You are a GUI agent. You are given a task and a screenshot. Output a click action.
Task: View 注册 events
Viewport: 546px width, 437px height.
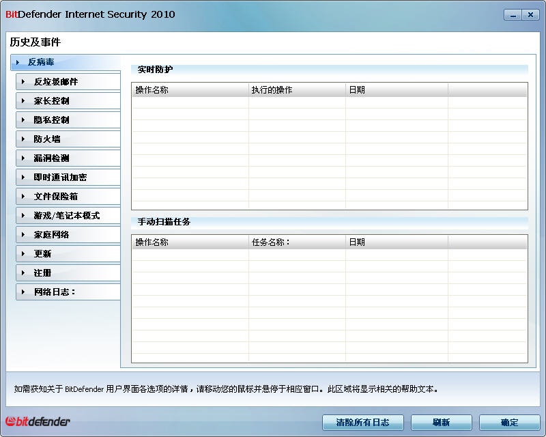pyautogui.click(x=68, y=273)
